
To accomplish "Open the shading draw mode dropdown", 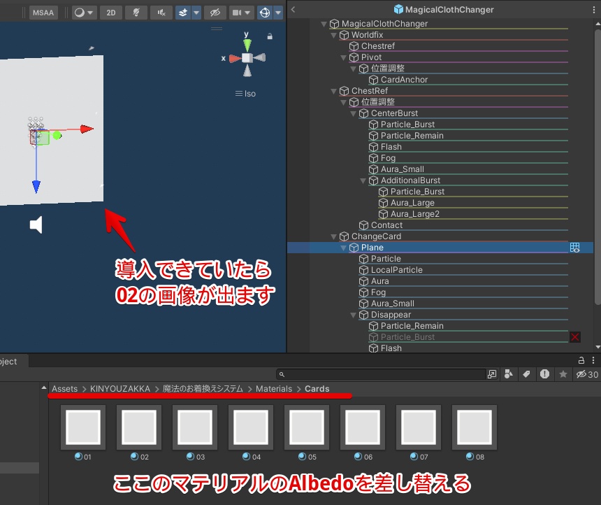I will 84,13.
